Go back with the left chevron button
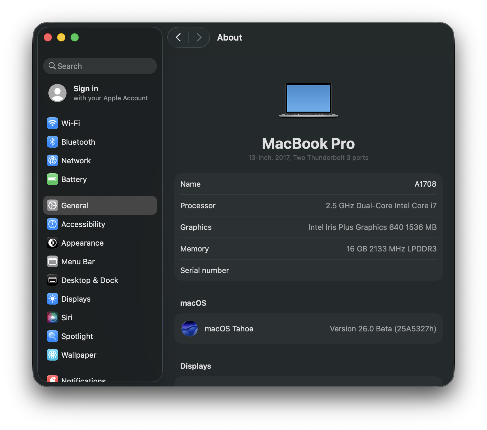Screen dimensions: 487x430 point(178,37)
